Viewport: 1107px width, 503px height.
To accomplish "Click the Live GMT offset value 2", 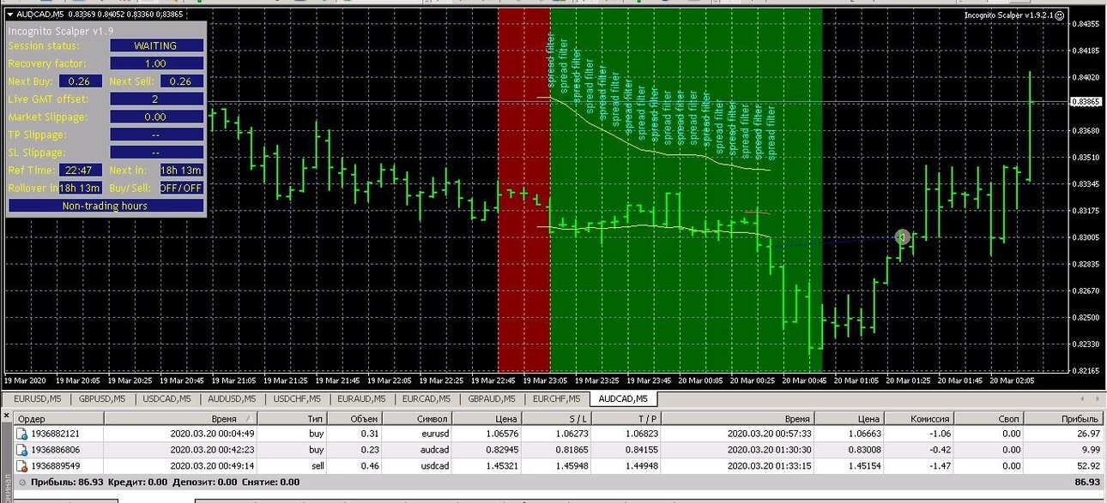I will tap(157, 99).
